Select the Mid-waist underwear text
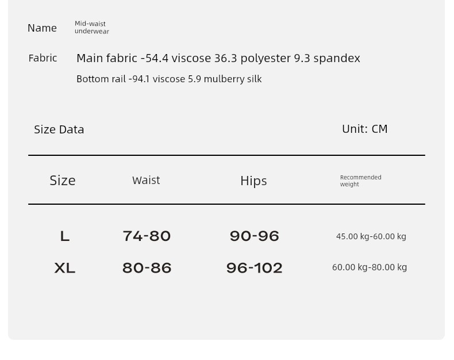454x360 pixels. (x=92, y=28)
